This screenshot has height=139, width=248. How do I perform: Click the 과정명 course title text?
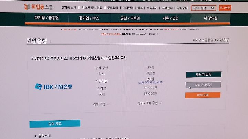(x=79, y=58)
